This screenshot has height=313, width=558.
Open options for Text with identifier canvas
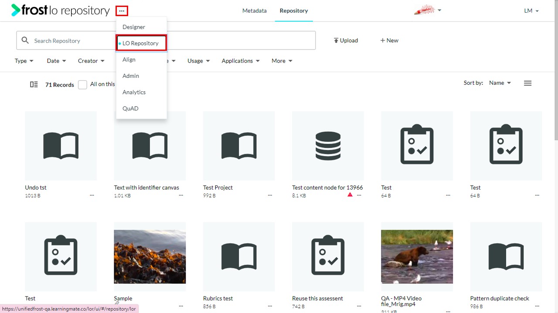(x=181, y=196)
